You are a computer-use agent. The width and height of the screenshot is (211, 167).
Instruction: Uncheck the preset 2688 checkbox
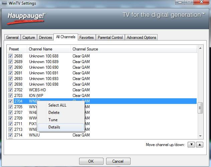click(x=11, y=56)
